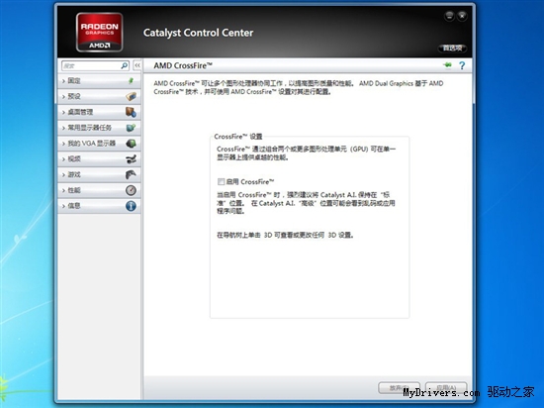544x408 pixels.
Task: Click the blue 信息 information icon
Action: 131,206
